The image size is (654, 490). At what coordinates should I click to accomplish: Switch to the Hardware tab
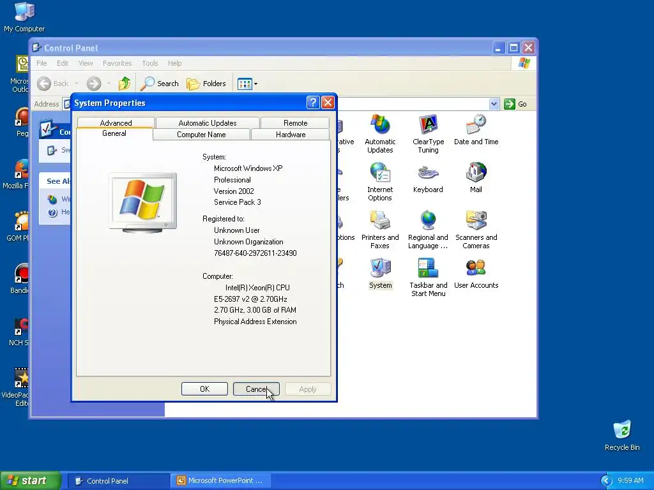[291, 135]
